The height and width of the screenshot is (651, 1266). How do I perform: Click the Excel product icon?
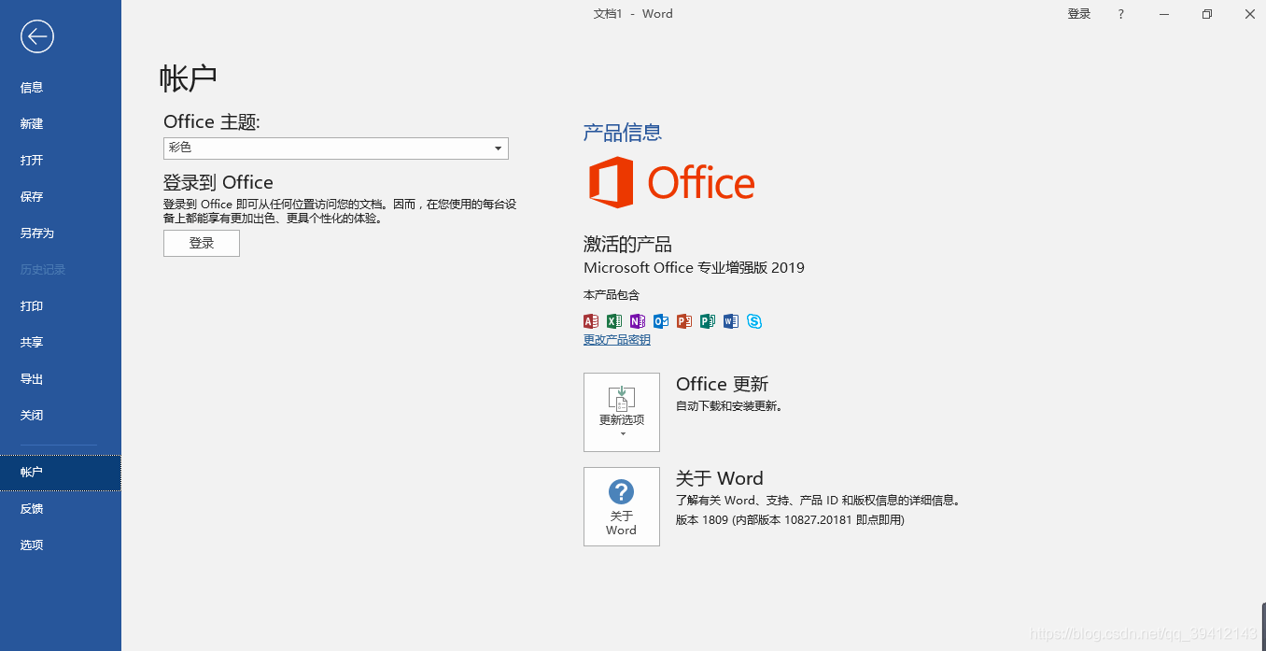[614, 321]
